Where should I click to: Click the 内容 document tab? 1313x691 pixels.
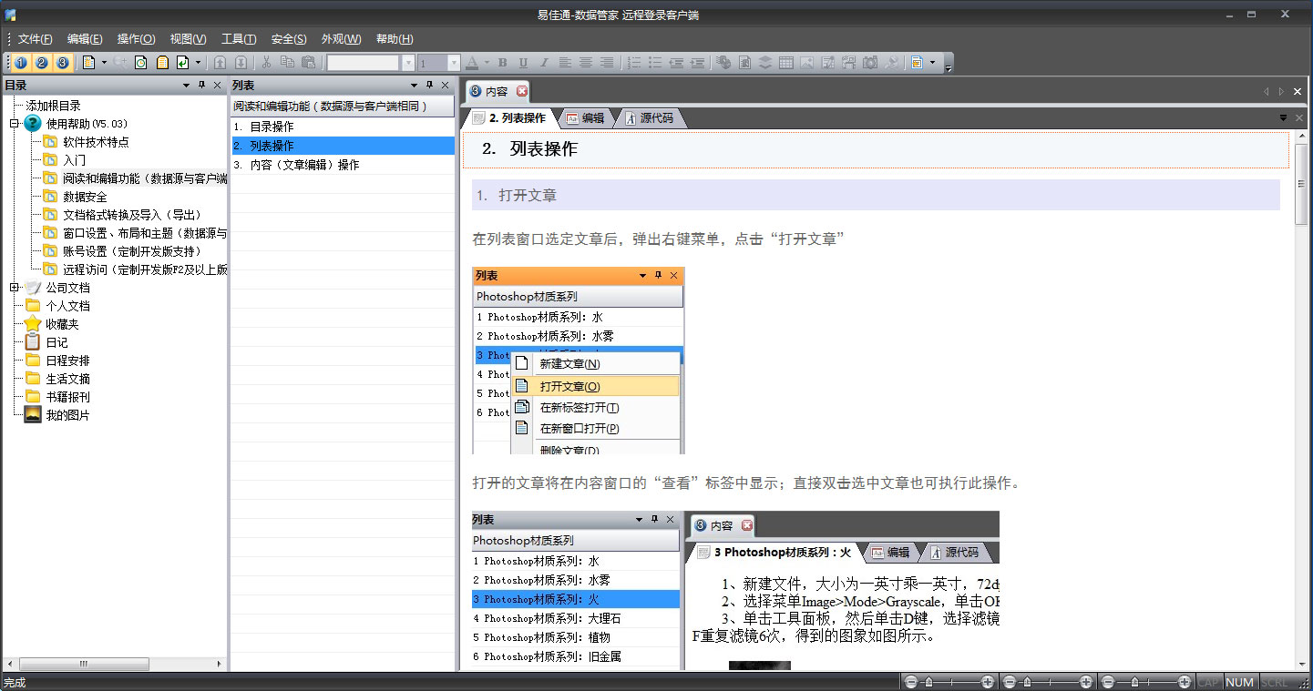pos(497,91)
